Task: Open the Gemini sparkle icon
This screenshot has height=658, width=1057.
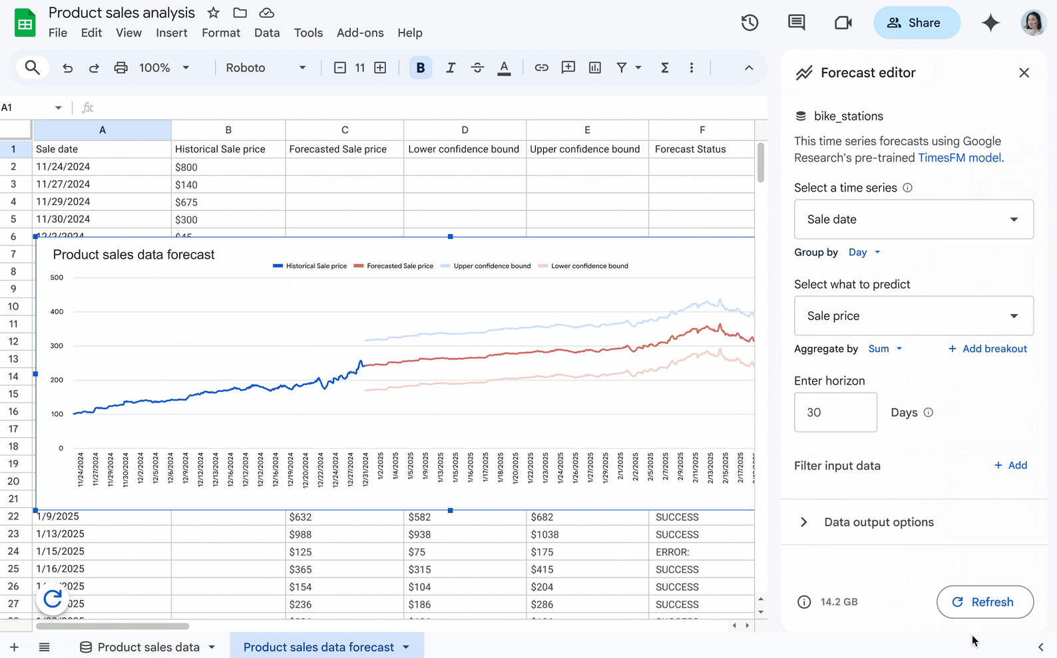Action: click(990, 23)
